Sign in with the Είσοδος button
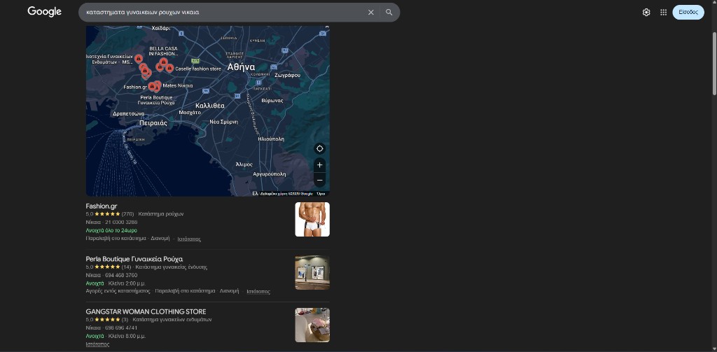Image resolution: width=717 pixels, height=352 pixels. 688,13
